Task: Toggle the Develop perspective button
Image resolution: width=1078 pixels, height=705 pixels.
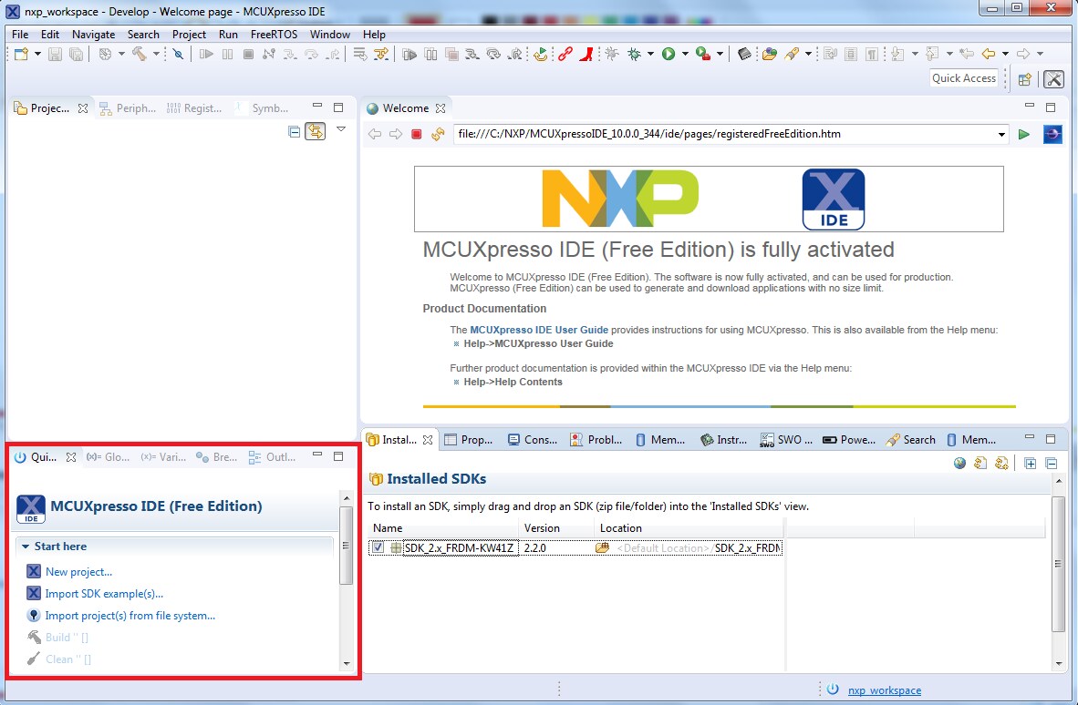Action: (1053, 79)
